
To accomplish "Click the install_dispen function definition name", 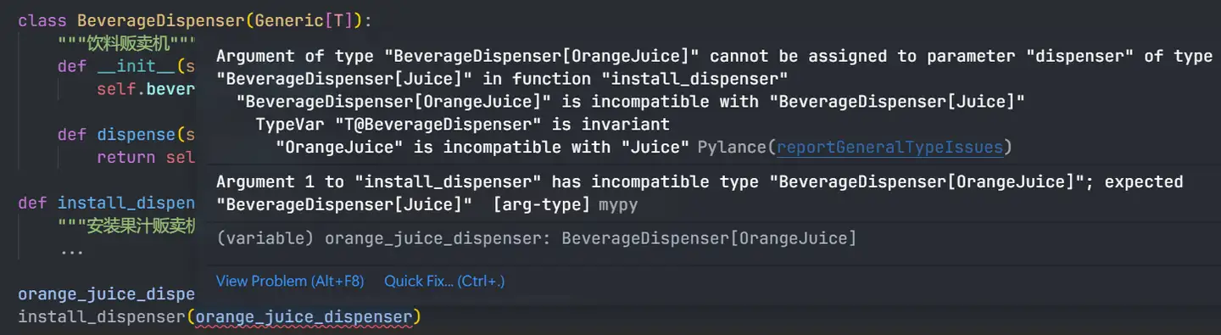I will tap(126, 204).
